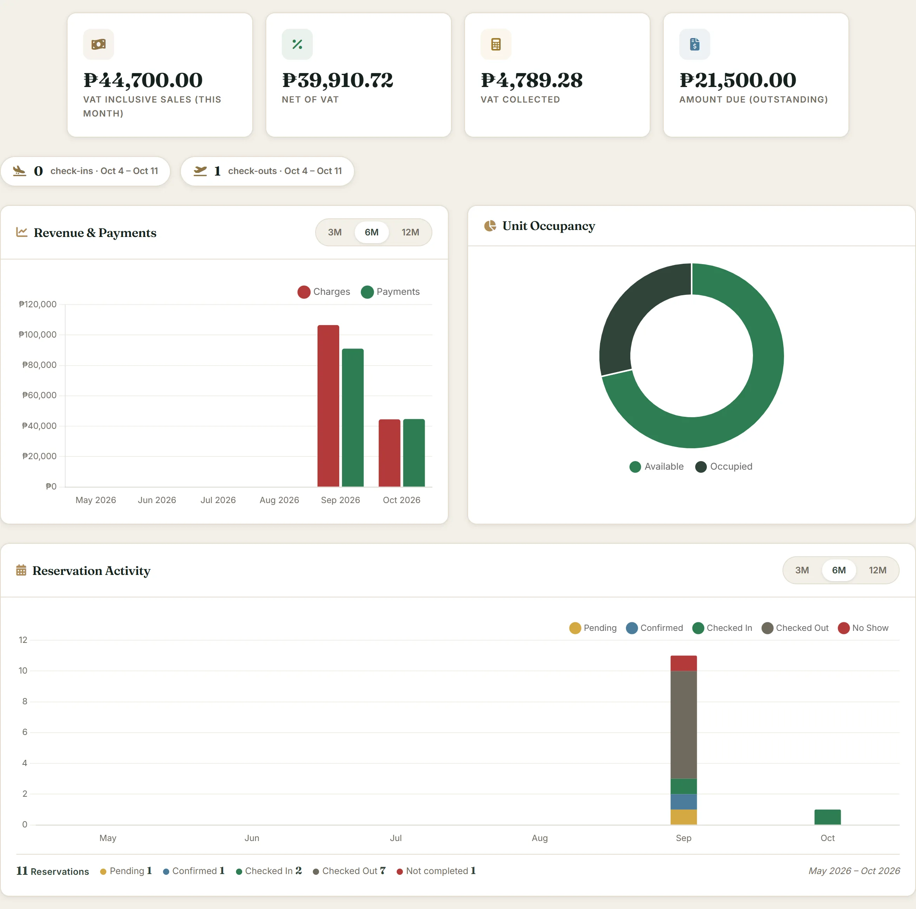This screenshot has width=916, height=909.
Task: Click the plane departure check-outs icon
Action: point(200,171)
